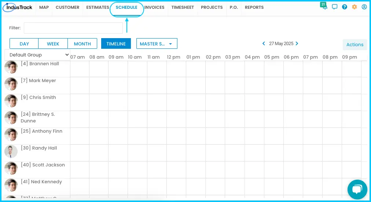Open the SCHEDULE menu

tap(126, 7)
